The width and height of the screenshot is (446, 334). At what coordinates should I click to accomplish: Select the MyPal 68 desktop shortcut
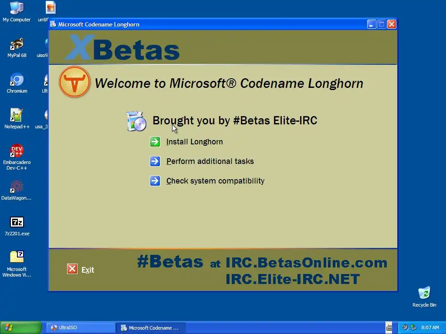[x=17, y=47]
